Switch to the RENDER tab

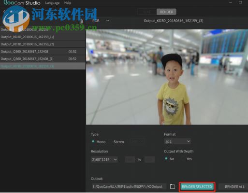(166, 12)
